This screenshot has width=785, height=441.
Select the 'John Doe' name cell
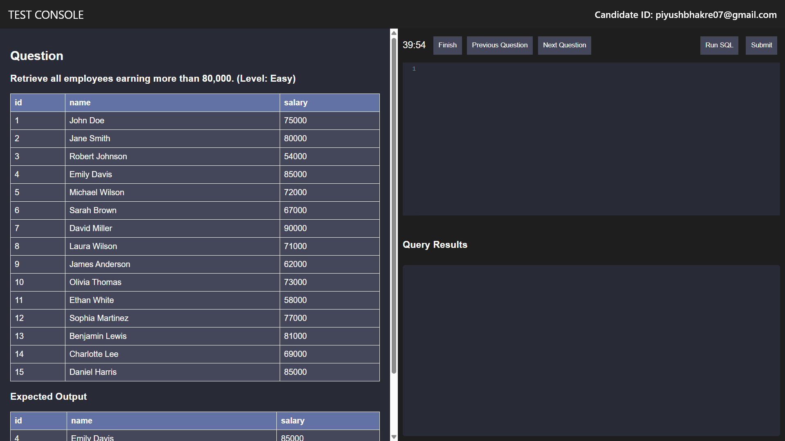pyautogui.click(x=173, y=121)
